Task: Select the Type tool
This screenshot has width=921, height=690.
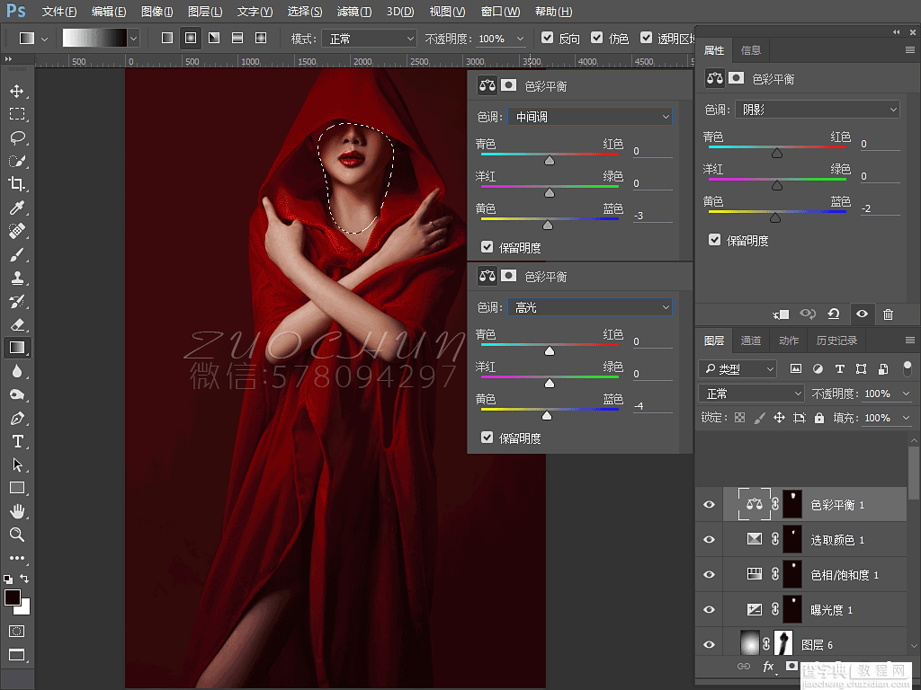Action: tap(16, 441)
